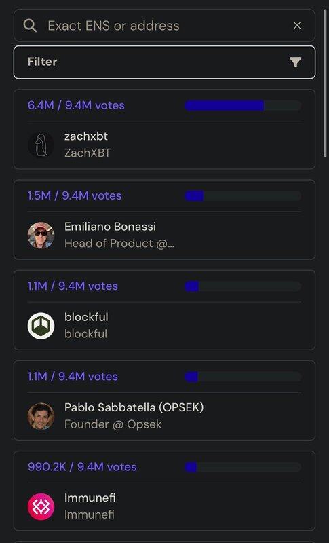Click the Immunefi pink logo
The height and width of the screenshot is (543, 329).
click(x=41, y=506)
